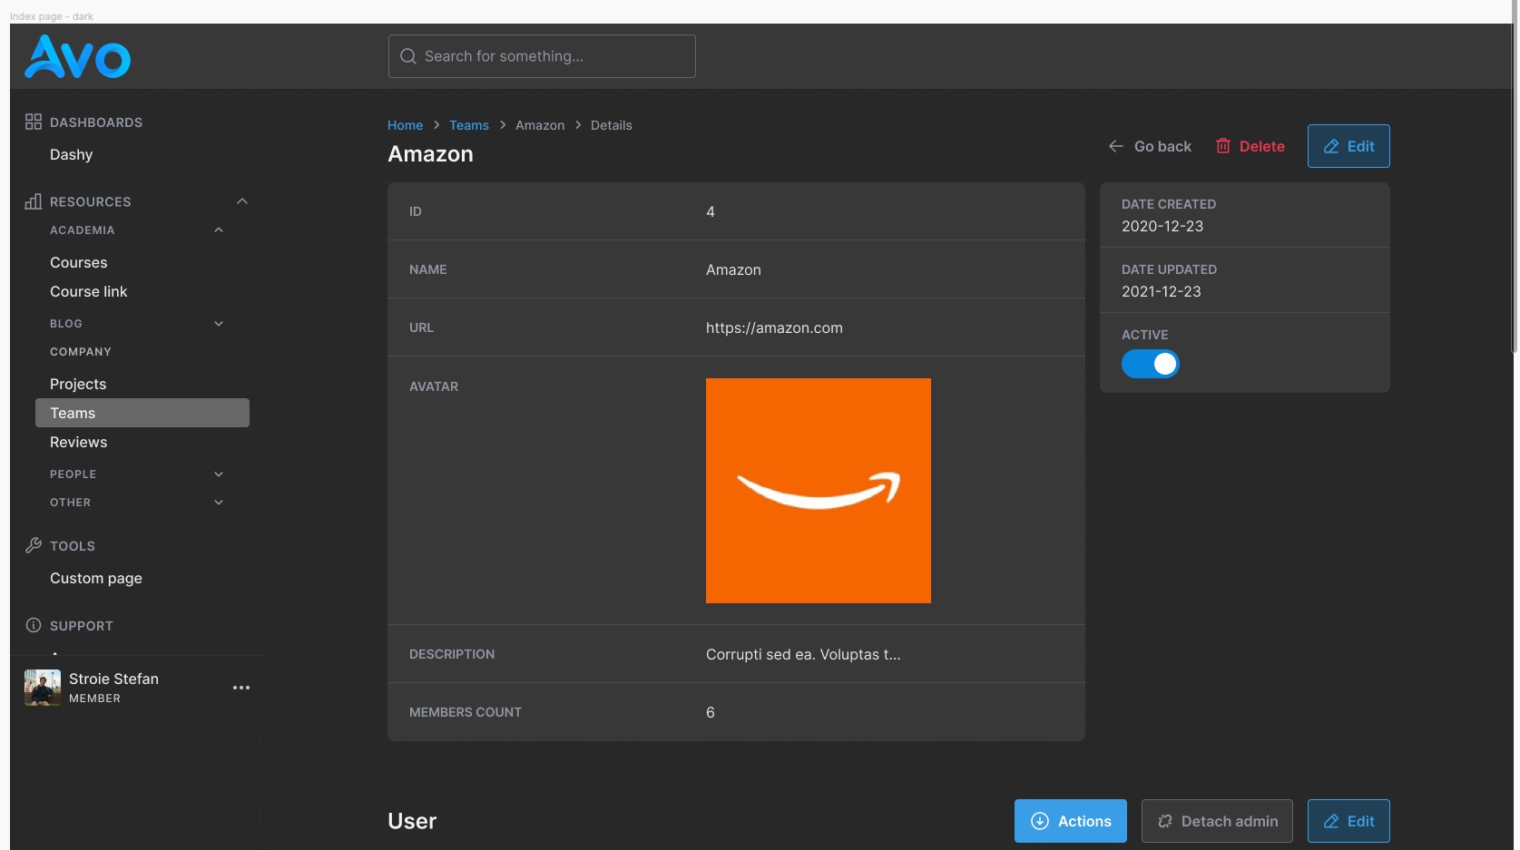
Task: Click the Detach admin button
Action: [1217, 821]
